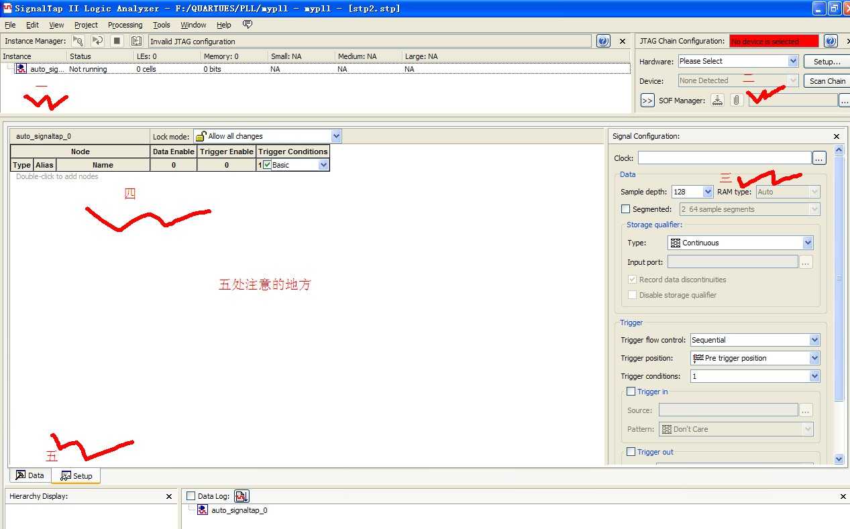Click the Scan Chain button
The image size is (850, 529).
[827, 81]
